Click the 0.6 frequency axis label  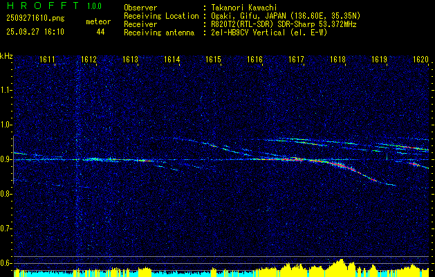tap(6, 263)
